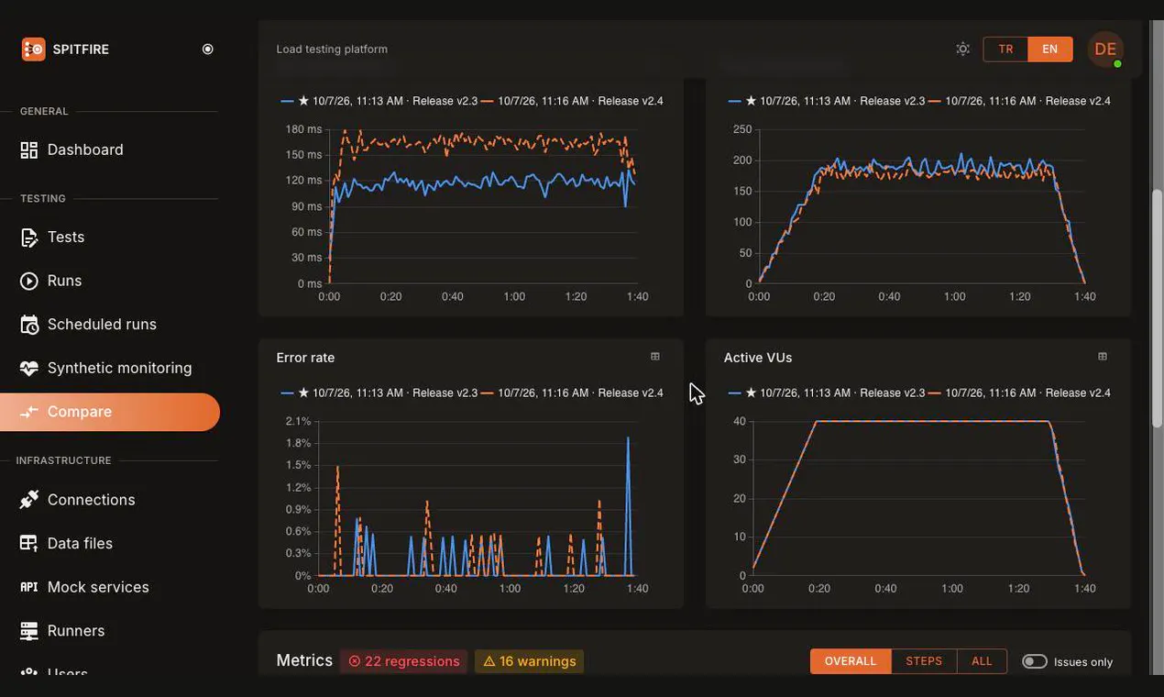Click the Compare arrows icon

pyautogui.click(x=29, y=412)
